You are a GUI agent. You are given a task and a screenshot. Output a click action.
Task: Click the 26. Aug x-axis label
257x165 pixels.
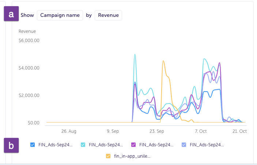[x=69, y=131]
